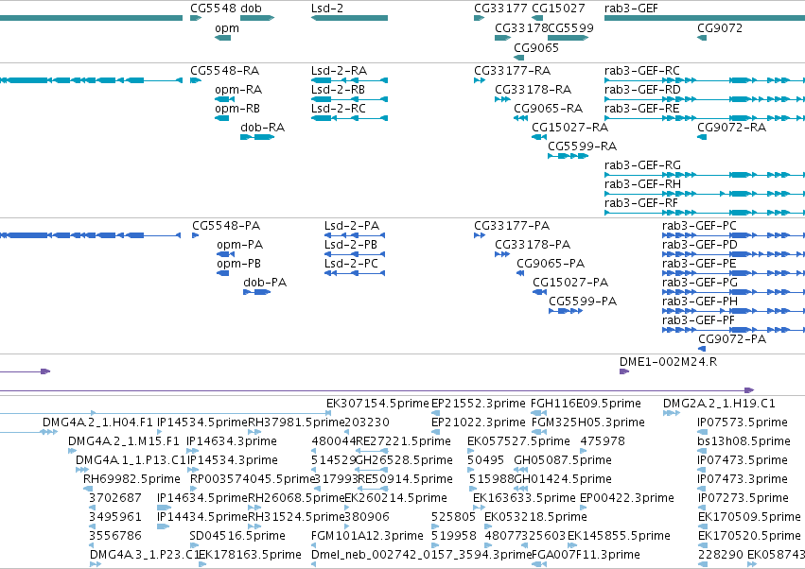Select the rab3-GEF-RD transcript label
Image resolution: width=805 pixels, height=569 pixels.
click(x=642, y=89)
